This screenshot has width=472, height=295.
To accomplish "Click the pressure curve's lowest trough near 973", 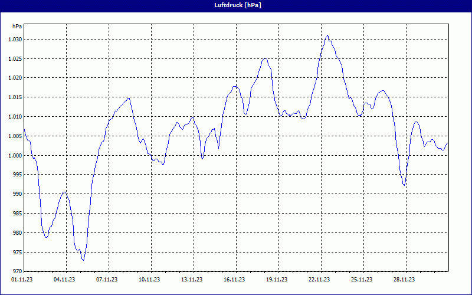I will 83,260.
